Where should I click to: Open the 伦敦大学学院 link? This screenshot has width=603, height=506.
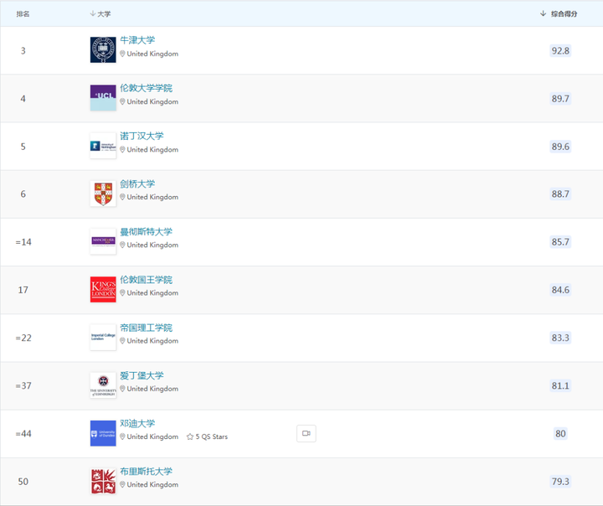click(146, 88)
